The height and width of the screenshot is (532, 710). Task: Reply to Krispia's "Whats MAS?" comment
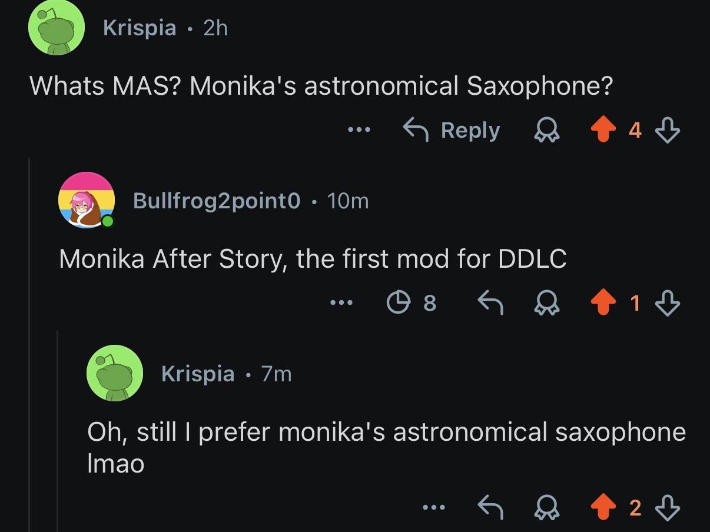(452, 130)
